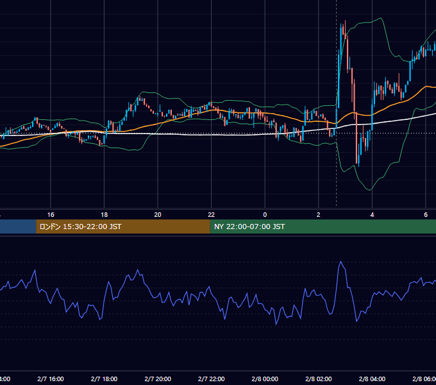Click the highest peak of the oscillator
436x385 pixels.
coord(341,262)
